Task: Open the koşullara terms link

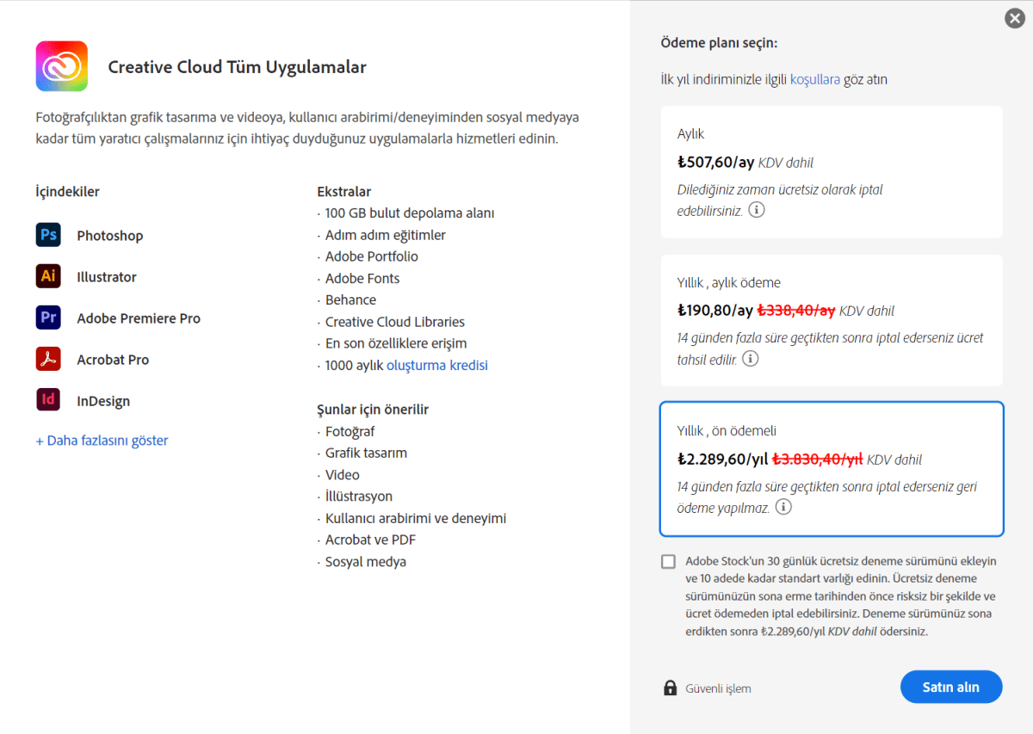Action: 814,78
